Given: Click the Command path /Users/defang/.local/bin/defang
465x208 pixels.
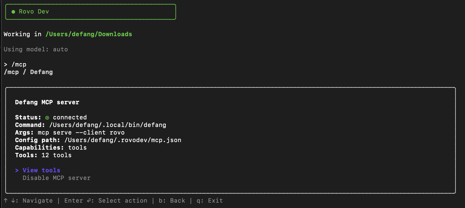Looking at the screenshot, I should (107, 125).
